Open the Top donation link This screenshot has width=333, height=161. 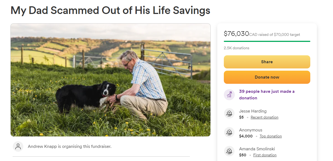click(x=271, y=136)
